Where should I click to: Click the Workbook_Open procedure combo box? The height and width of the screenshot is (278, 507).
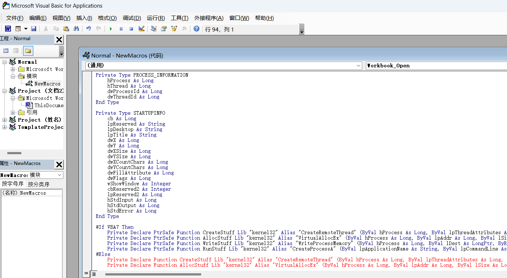coord(436,66)
